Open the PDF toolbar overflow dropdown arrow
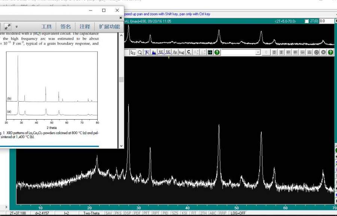Image resolution: width=337 pixels, height=216 pixels. (16, 27)
